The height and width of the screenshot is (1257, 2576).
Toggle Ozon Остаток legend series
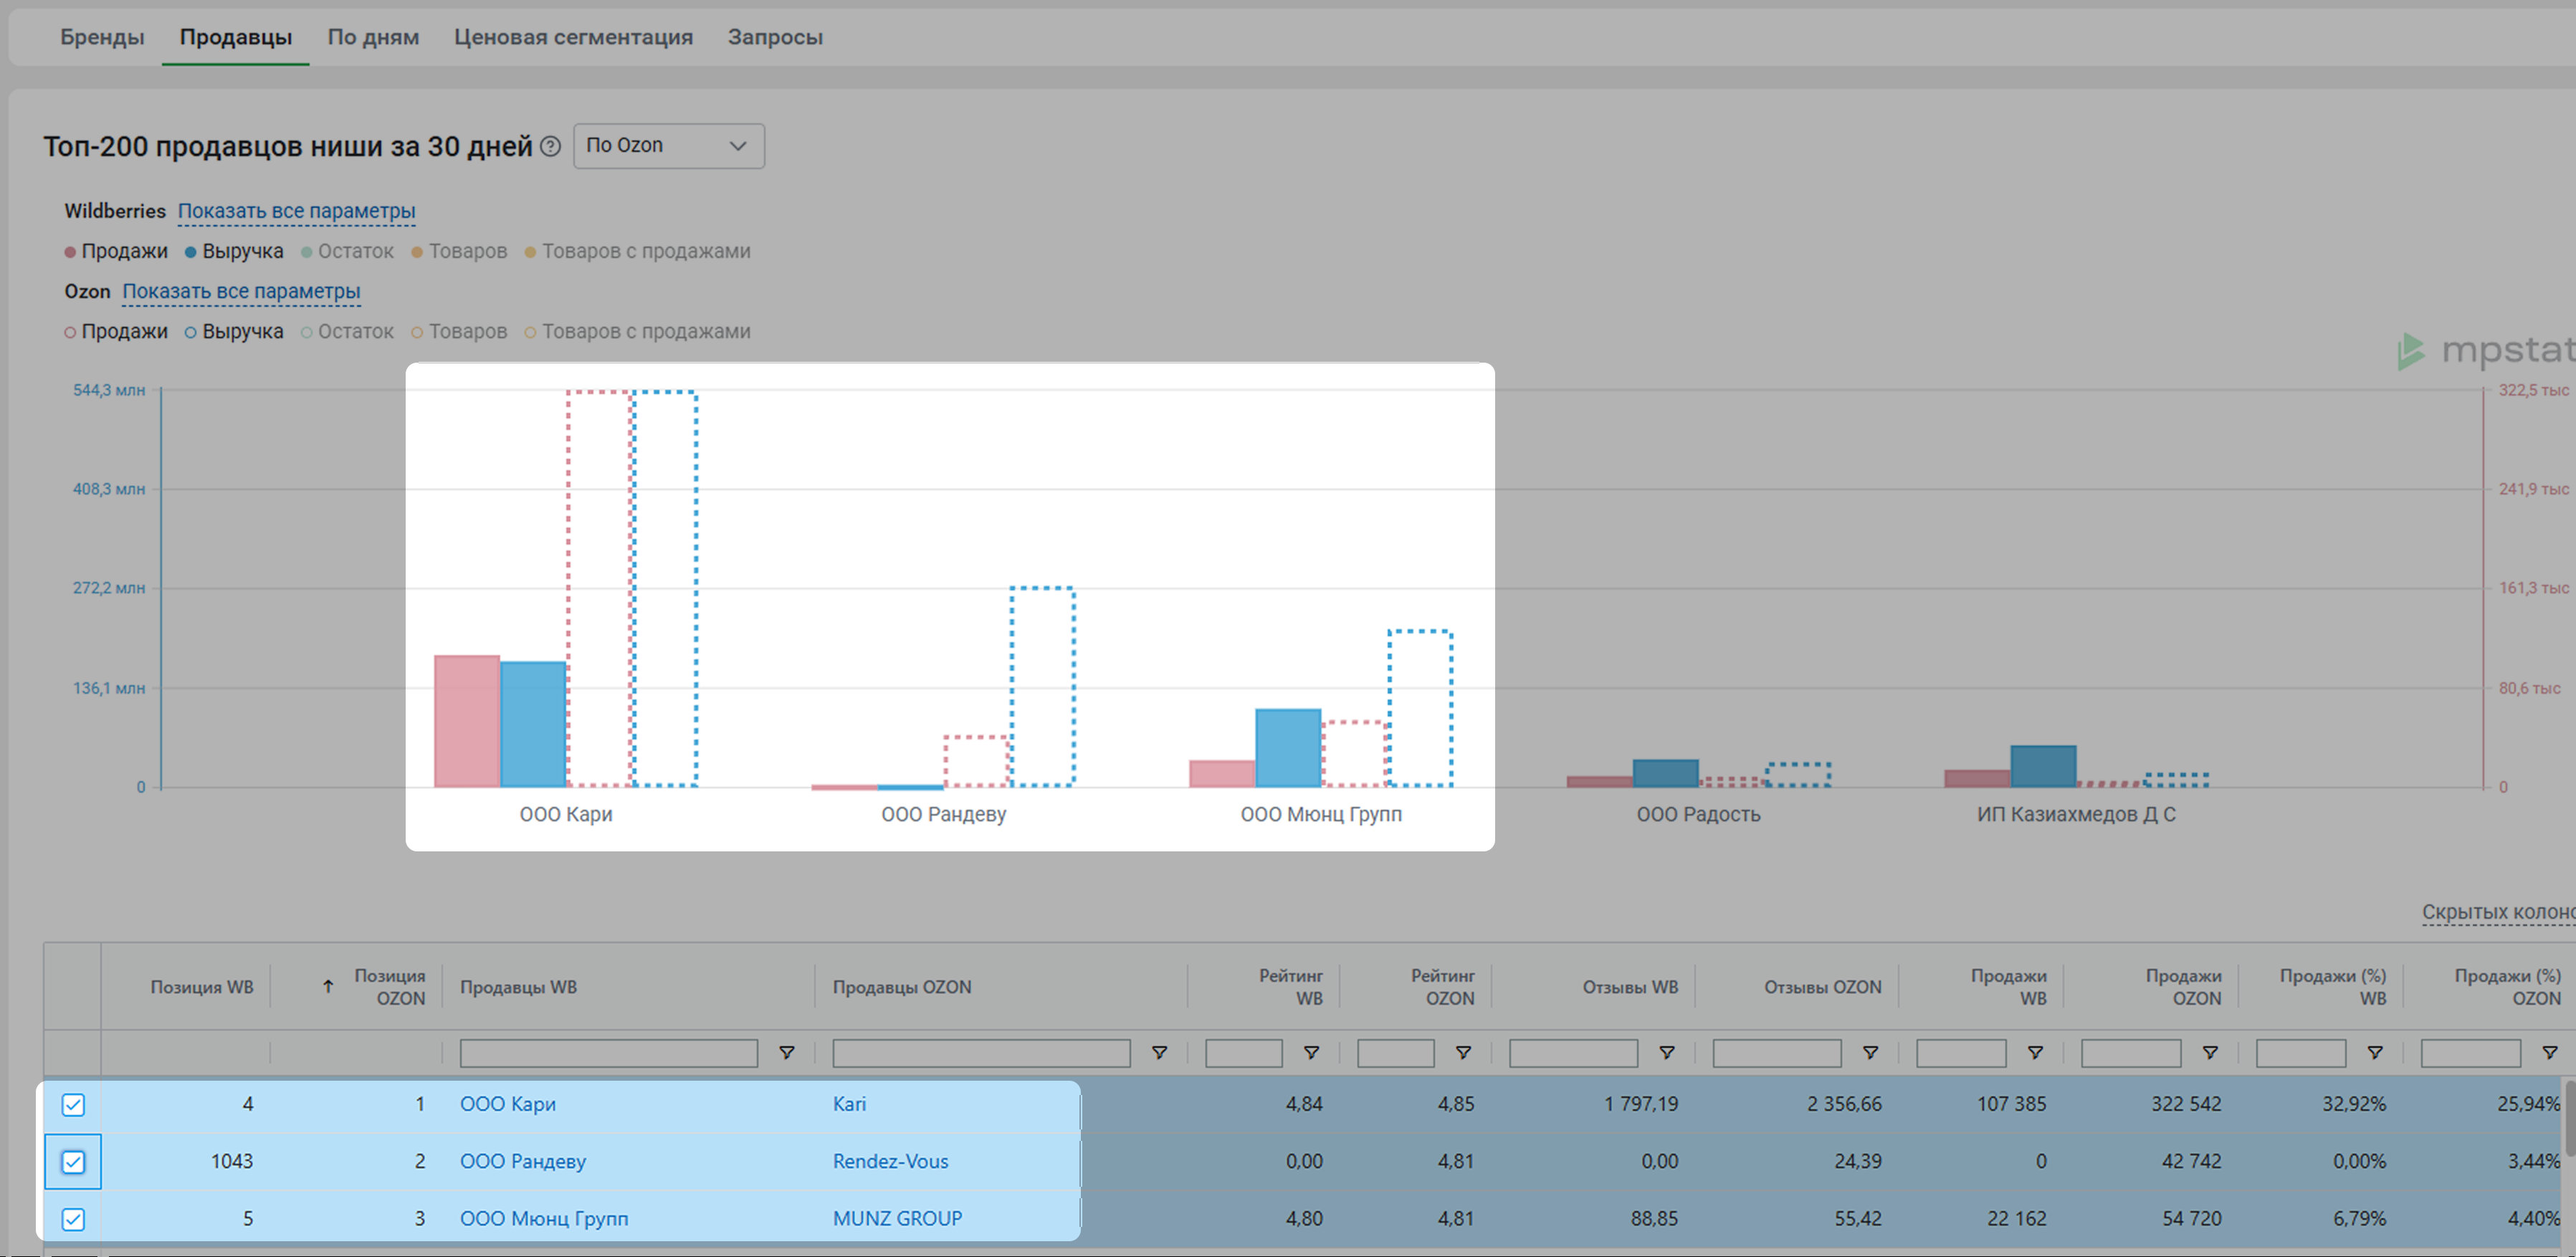(348, 331)
